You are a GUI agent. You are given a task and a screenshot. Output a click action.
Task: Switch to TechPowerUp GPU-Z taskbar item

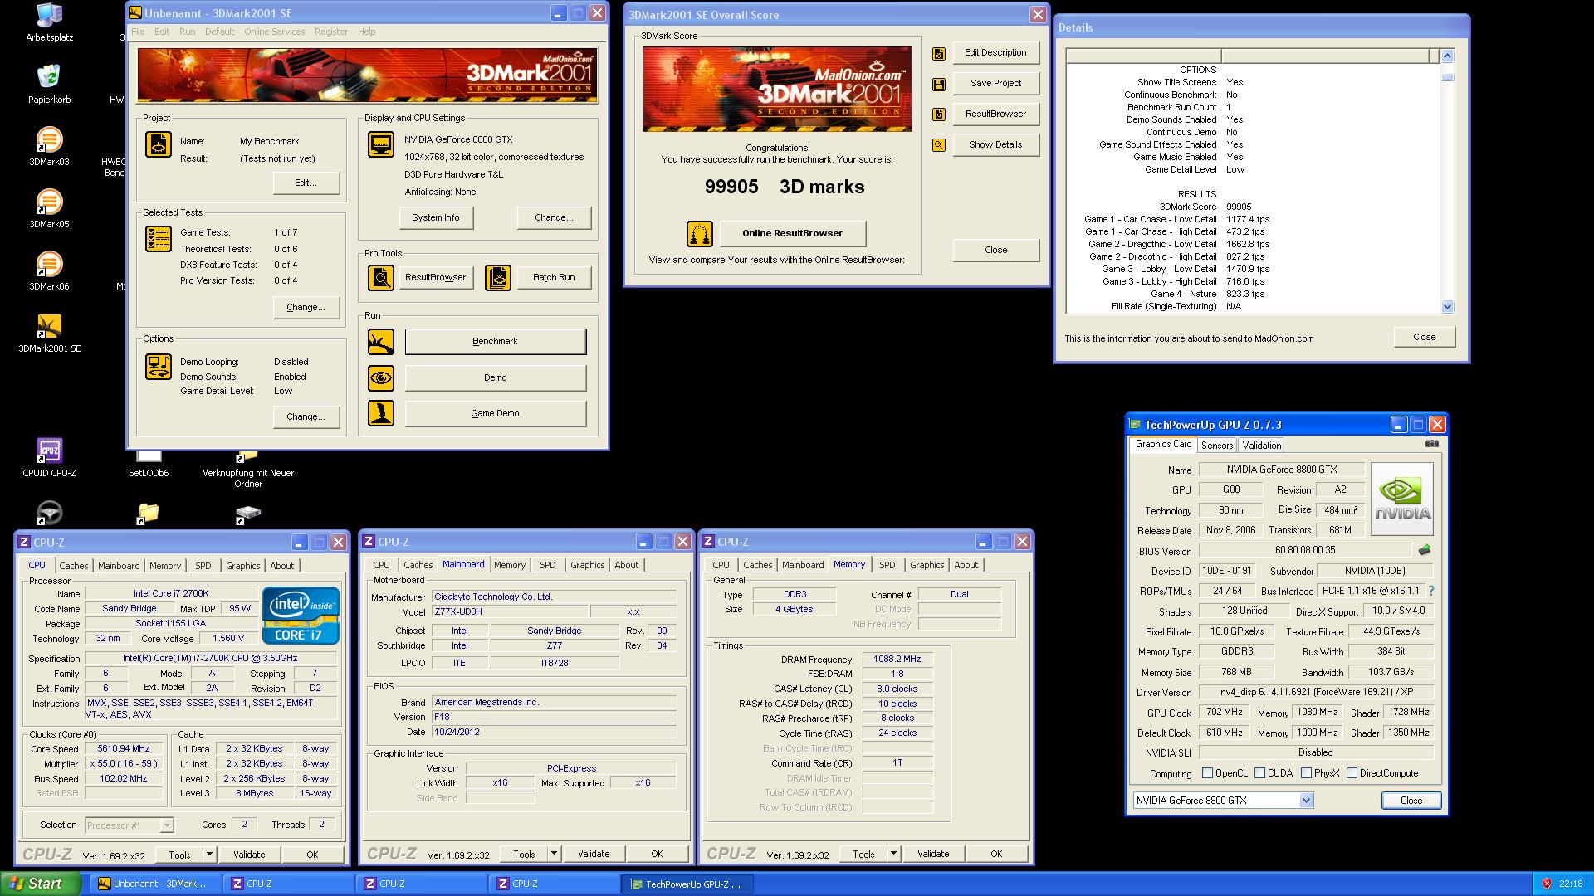pyautogui.click(x=687, y=884)
